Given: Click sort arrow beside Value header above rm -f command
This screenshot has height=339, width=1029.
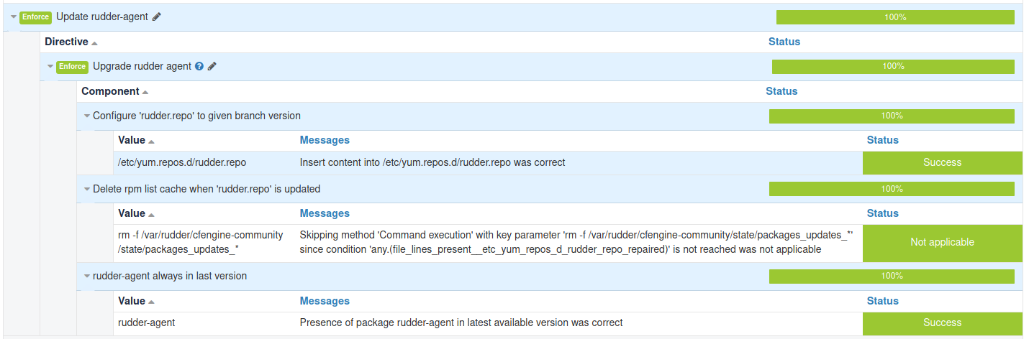Looking at the screenshot, I should pos(151,215).
